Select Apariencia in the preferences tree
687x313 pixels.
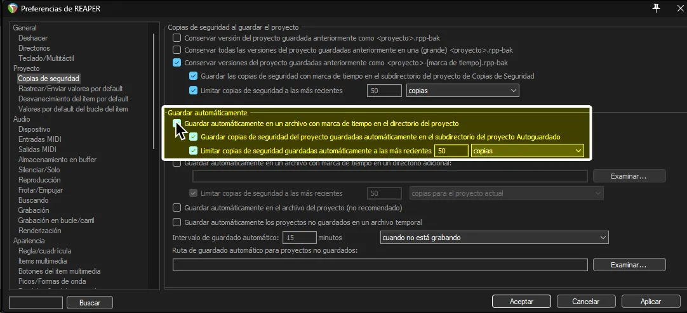point(29,241)
